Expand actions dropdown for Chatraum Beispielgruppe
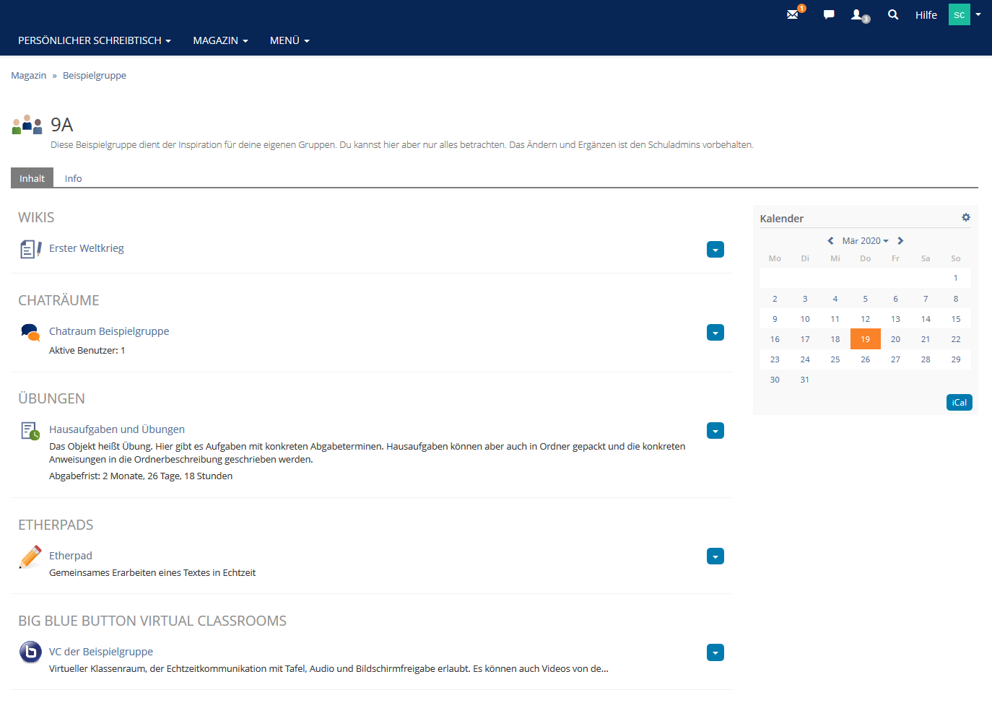 (715, 333)
